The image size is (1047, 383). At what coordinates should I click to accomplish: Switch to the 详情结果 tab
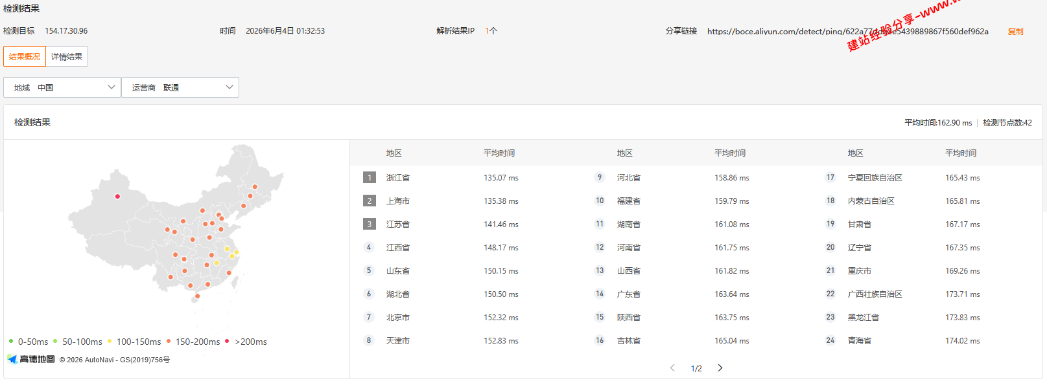67,56
